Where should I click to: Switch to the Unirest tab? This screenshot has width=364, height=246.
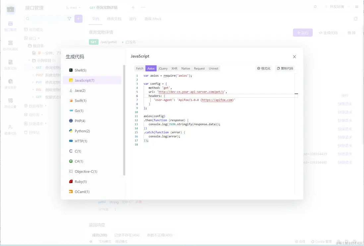[x=213, y=68]
